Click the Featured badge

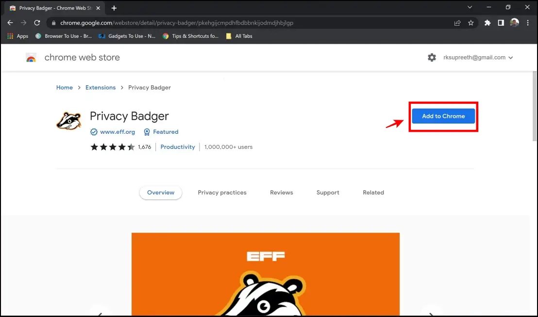coord(161,132)
